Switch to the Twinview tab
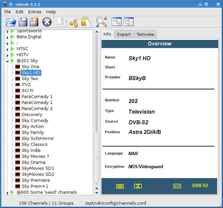 click(x=146, y=34)
